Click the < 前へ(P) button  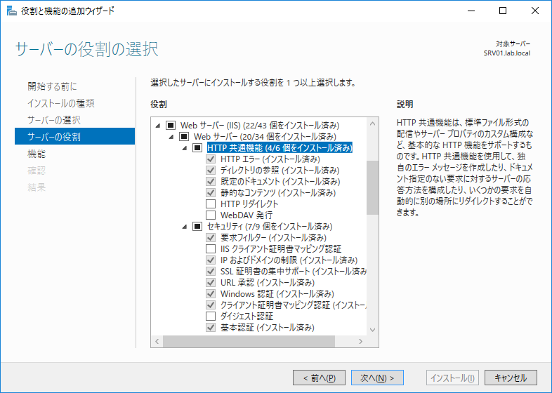pyautogui.click(x=319, y=378)
